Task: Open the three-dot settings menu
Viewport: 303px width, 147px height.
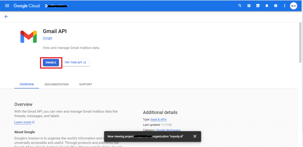Action: click(x=285, y=6)
